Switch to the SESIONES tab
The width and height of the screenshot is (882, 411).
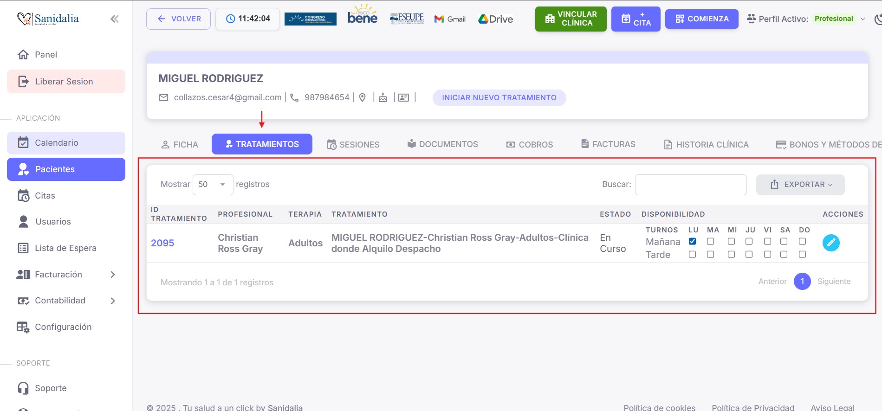click(353, 144)
